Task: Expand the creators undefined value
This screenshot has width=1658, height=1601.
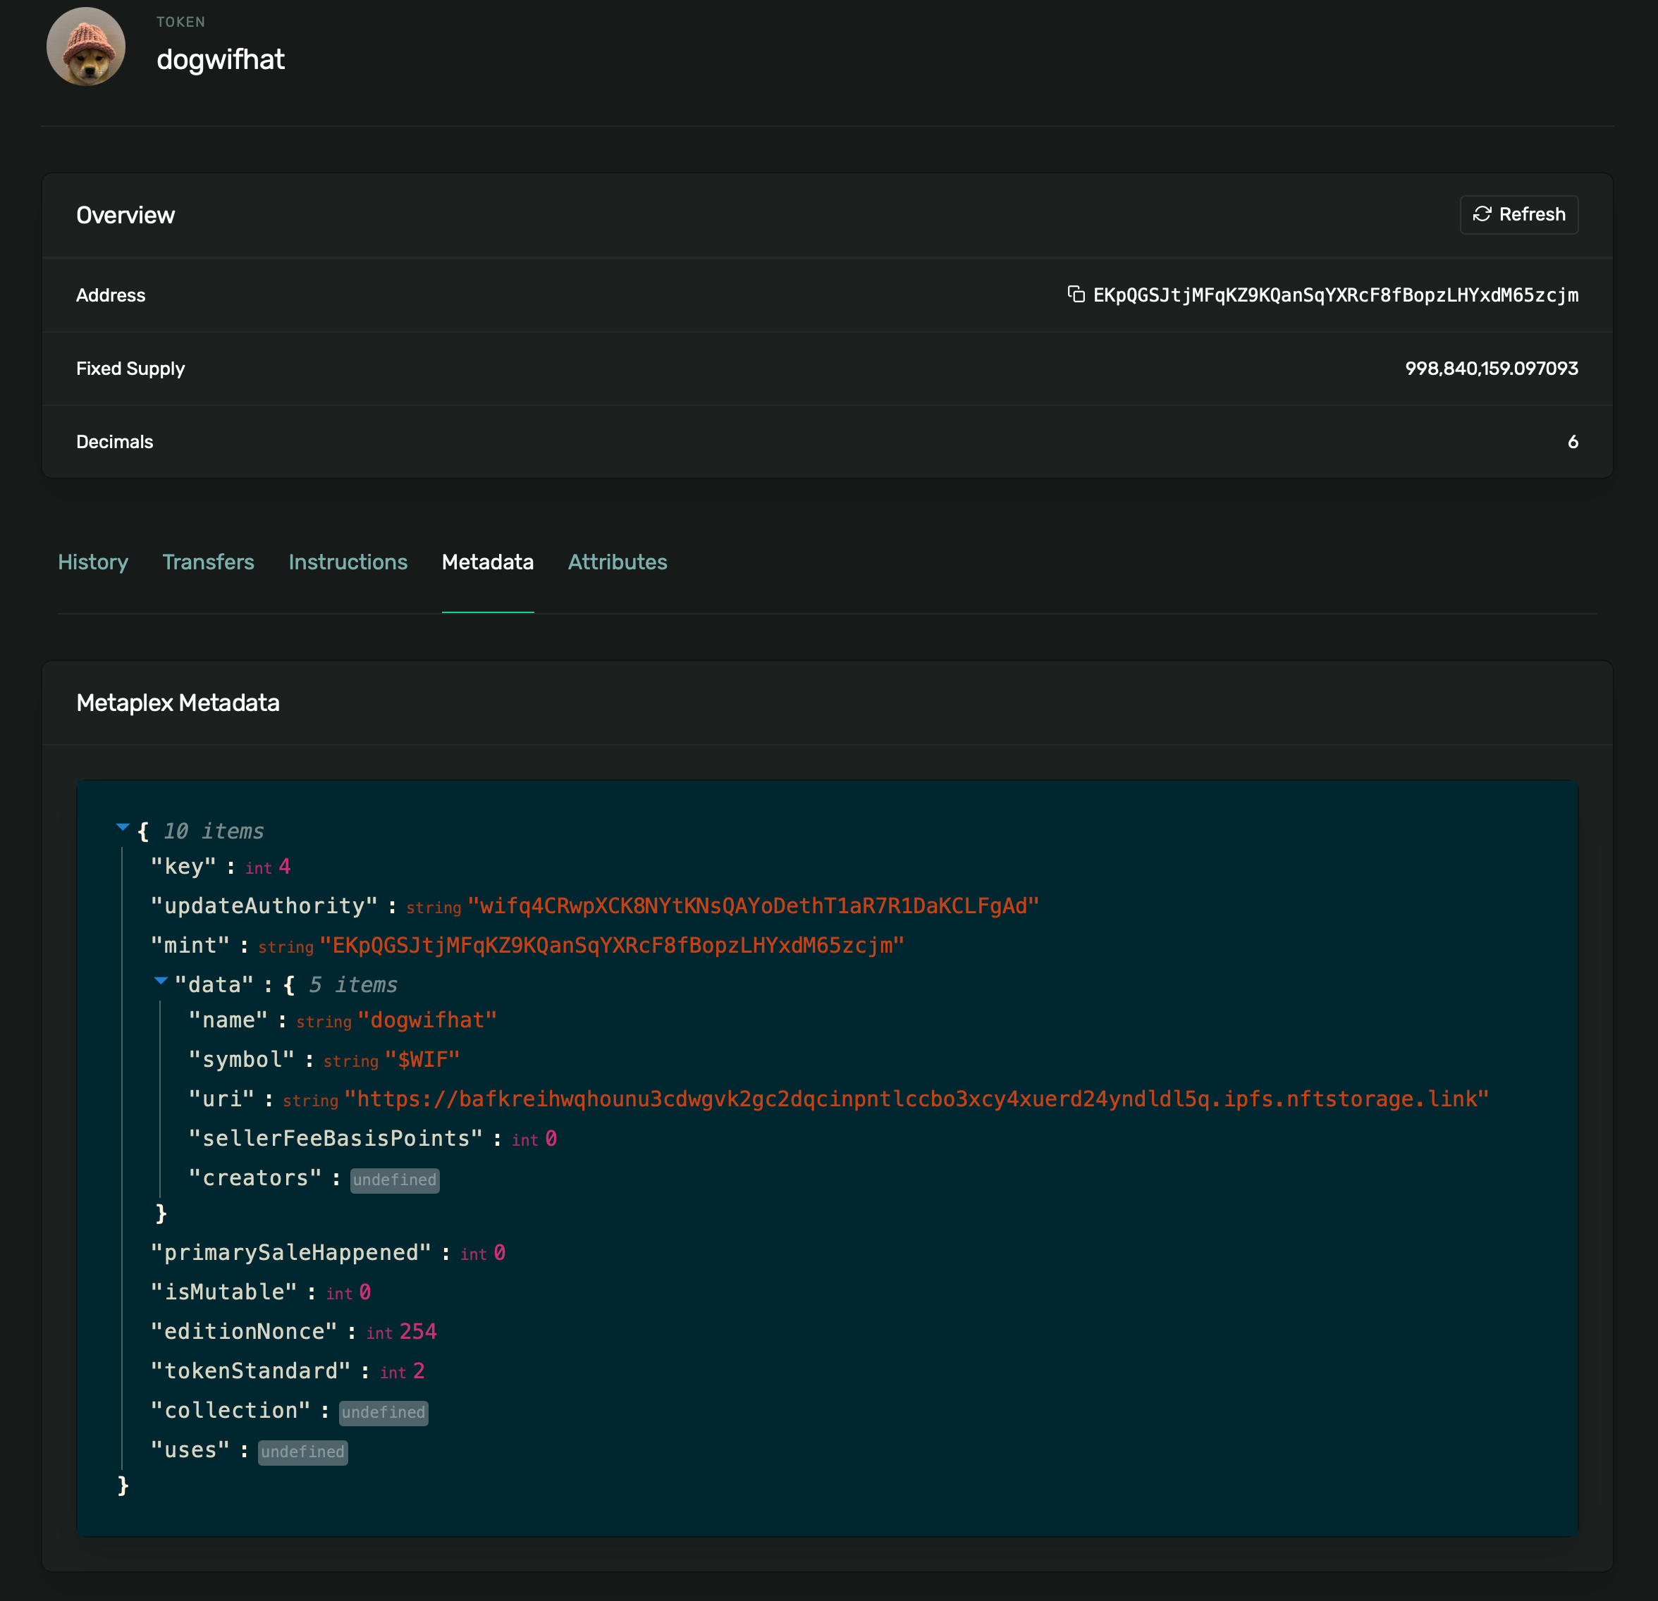Action: (x=394, y=1180)
